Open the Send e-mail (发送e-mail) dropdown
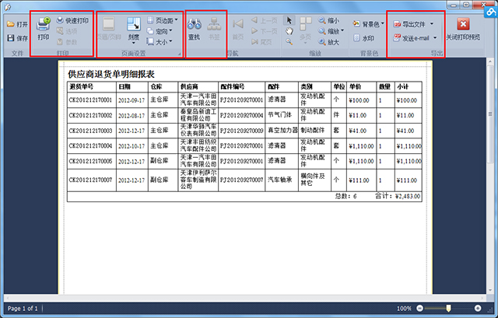This screenshot has height=318, width=498. pyautogui.click(x=415, y=37)
